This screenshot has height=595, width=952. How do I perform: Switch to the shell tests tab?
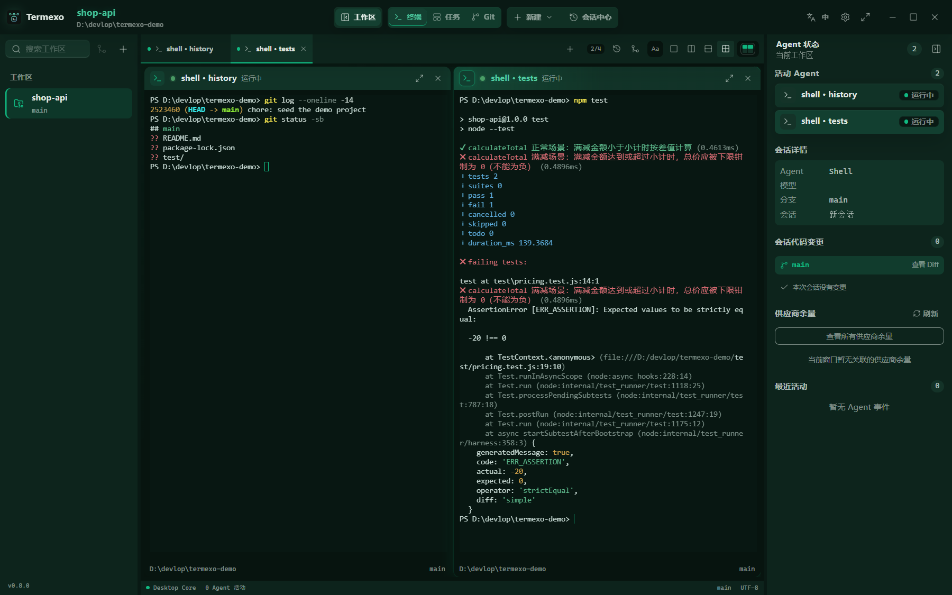click(271, 49)
